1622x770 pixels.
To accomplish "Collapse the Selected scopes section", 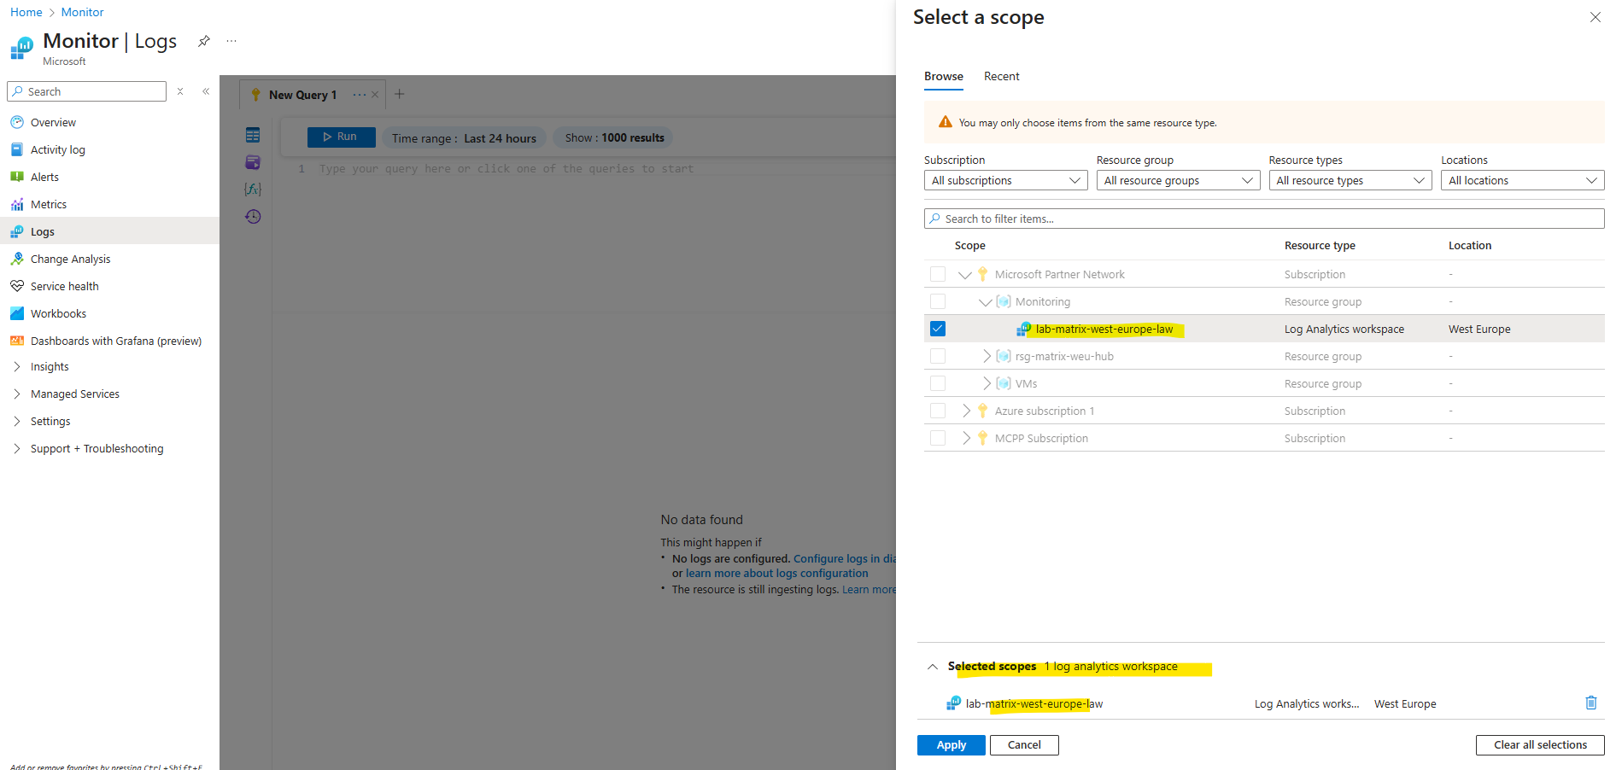I will (x=933, y=667).
